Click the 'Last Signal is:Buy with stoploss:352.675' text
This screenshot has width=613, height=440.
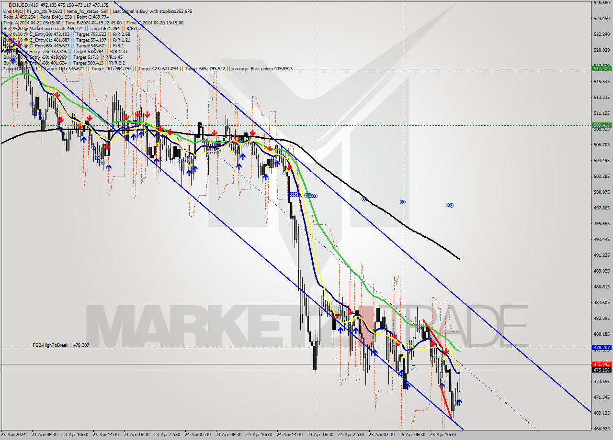[x=151, y=11]
